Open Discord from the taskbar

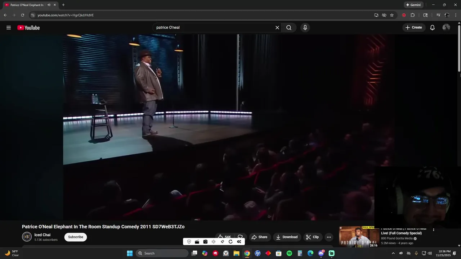coord(321,253)
